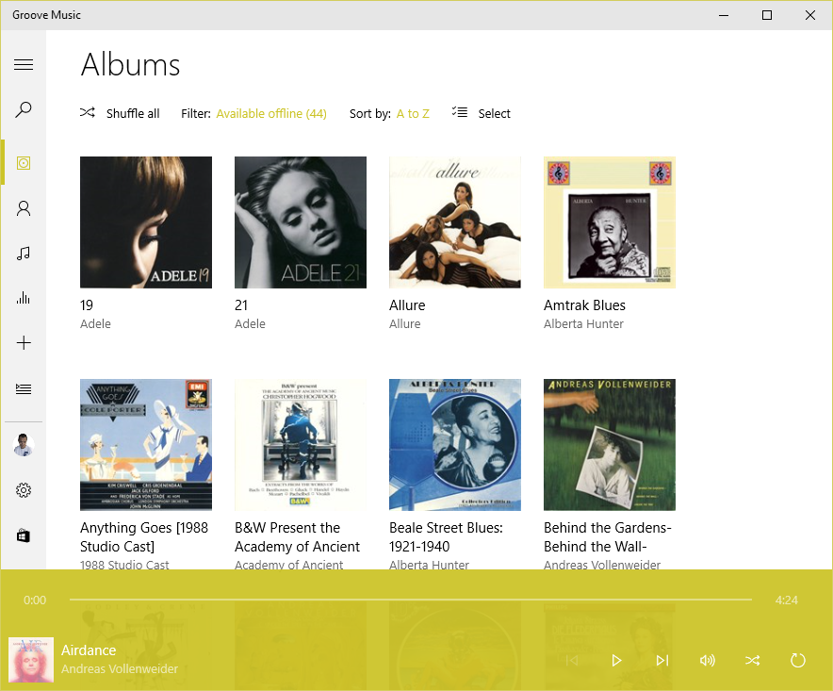Toggle shuffle in the playback bar

(x=752, y=660)
